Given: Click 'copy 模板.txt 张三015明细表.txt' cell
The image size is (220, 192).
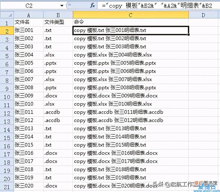Looking at the screenshot, I should pyautogui.click(x=131, y=145).
